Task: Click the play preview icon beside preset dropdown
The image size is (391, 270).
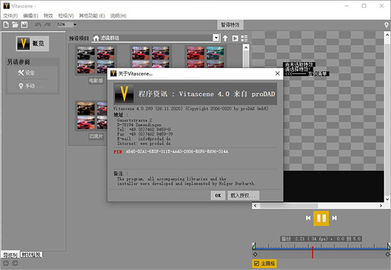Action: (x=235, y=38)
